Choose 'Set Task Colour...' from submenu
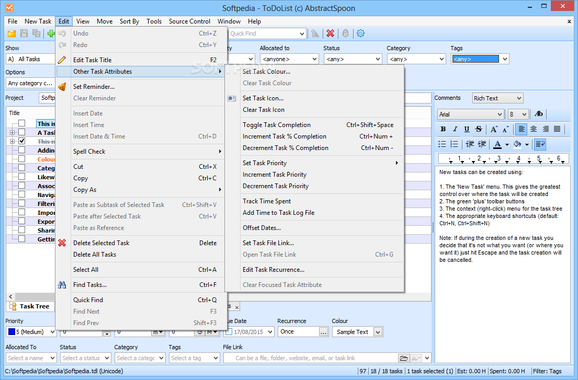This screenshot has width=578, height=380. (314, 72)
